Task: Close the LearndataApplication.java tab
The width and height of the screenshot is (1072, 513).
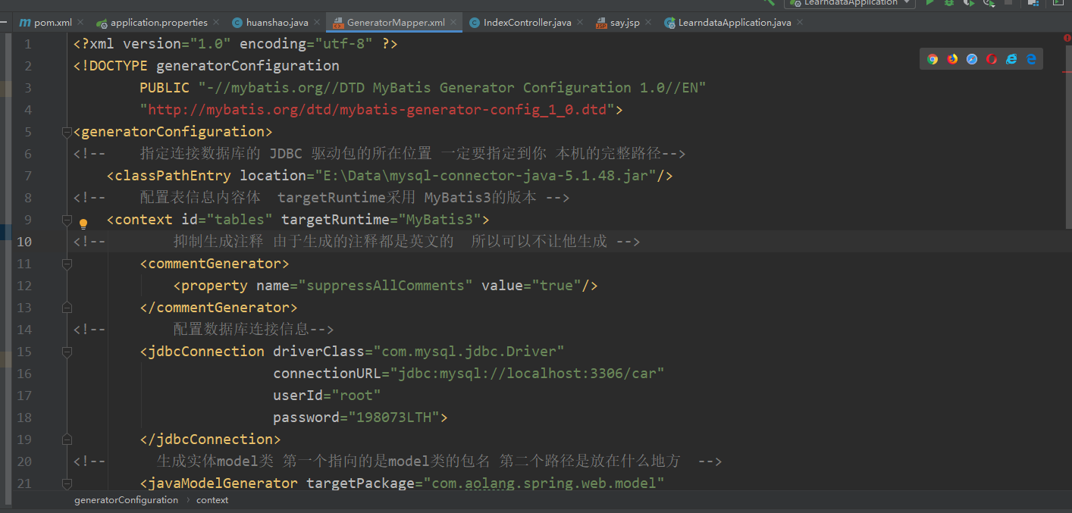Action: pos(800,23)
